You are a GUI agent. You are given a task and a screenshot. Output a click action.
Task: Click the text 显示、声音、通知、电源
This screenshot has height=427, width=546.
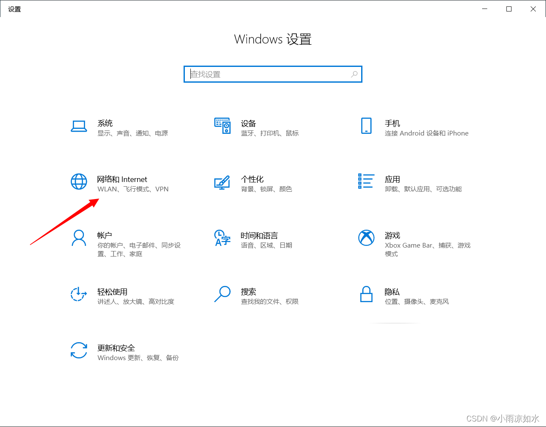(132, 133)
